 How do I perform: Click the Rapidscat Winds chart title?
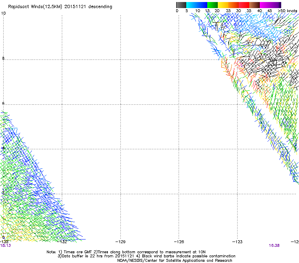pyautogui.click(x=60, y=7)
